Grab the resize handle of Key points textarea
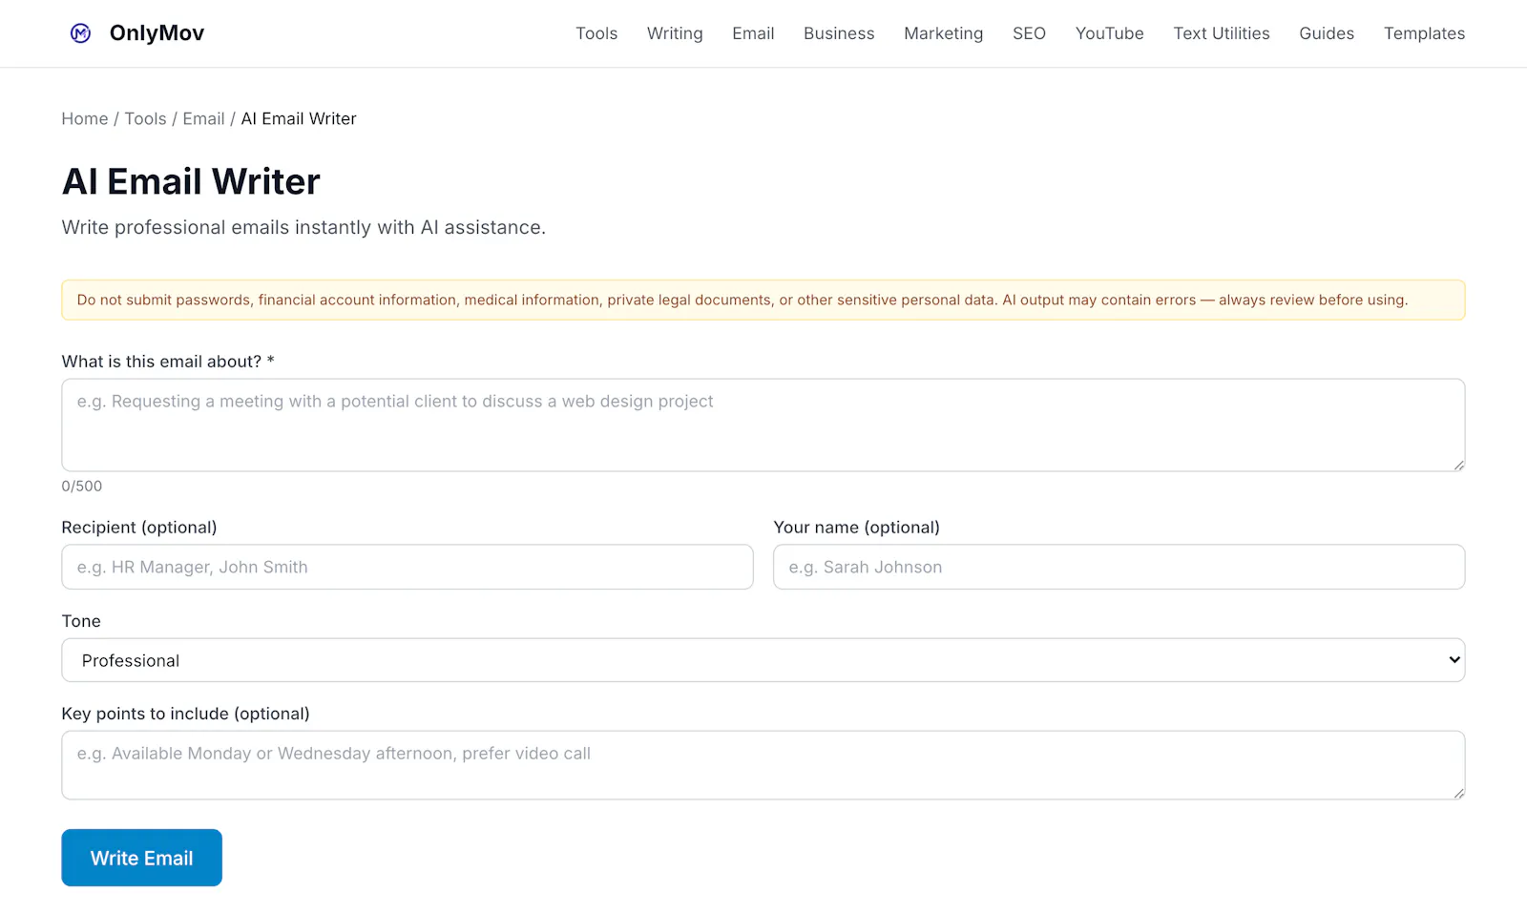 (1458, 793)
